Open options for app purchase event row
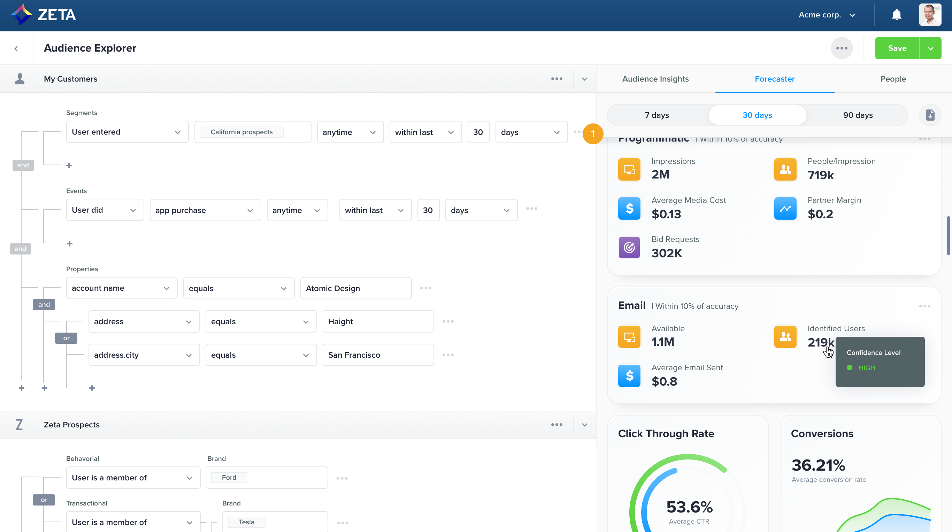The height and width of the screenshot is (532, 952). pyautogui.click(x=531, y=209)
